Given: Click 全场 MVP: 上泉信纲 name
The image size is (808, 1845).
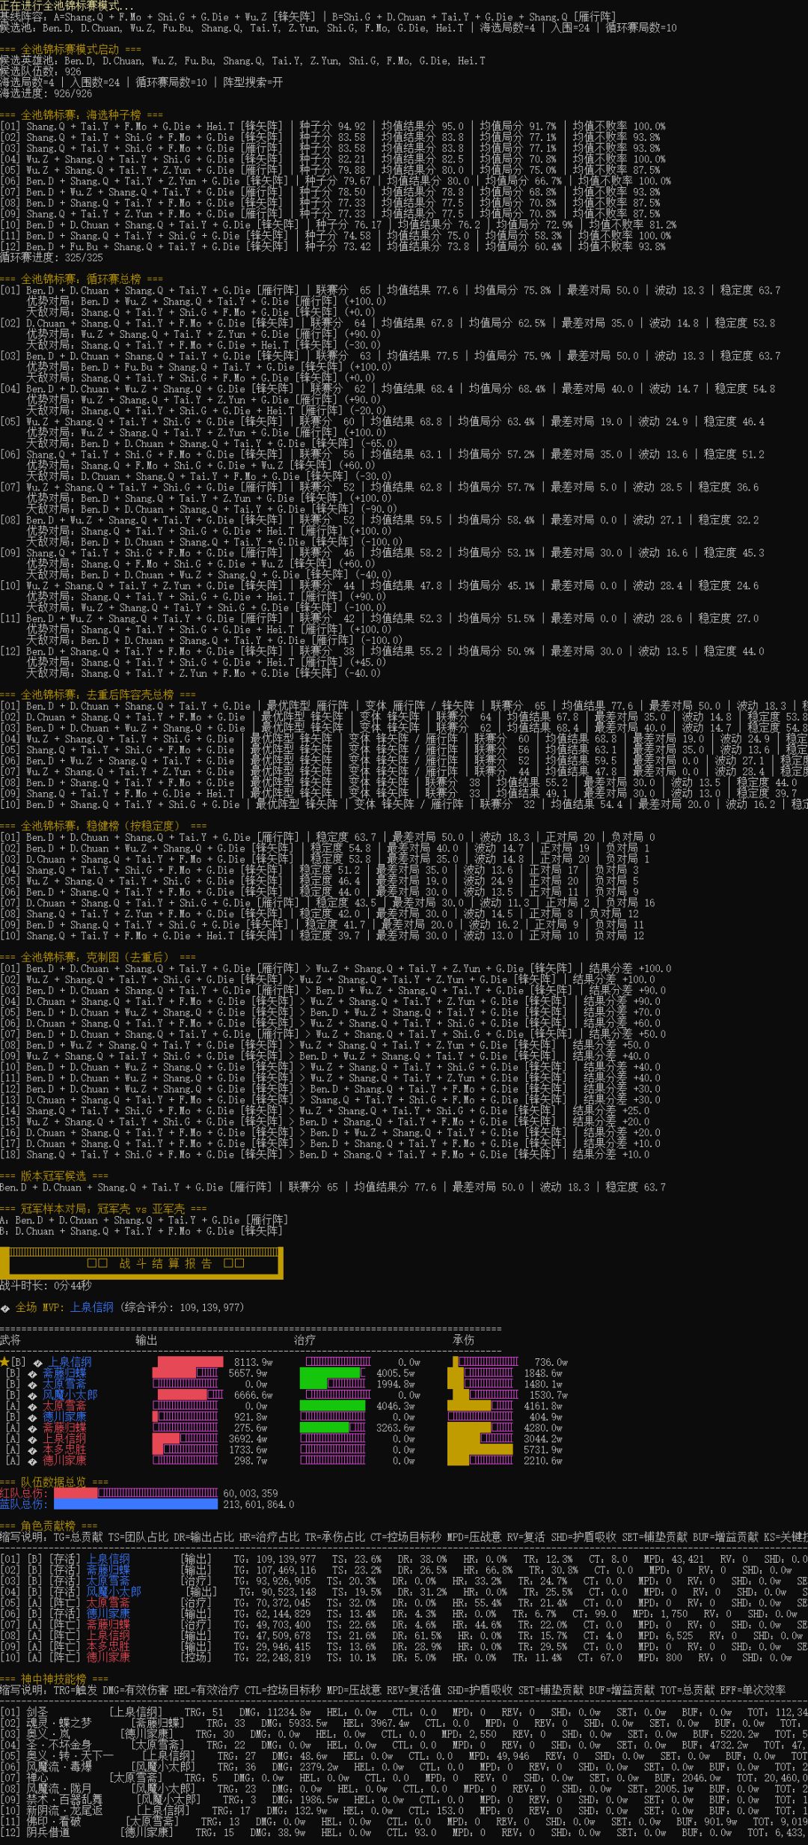Looking at the screenshot, I should point(92,1307).
